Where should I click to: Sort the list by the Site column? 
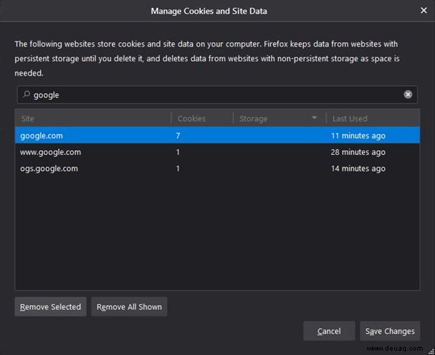click(x=93, y=119)
